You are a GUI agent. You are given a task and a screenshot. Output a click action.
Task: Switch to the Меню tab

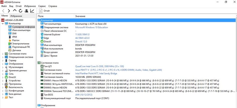tap(5, 16)
